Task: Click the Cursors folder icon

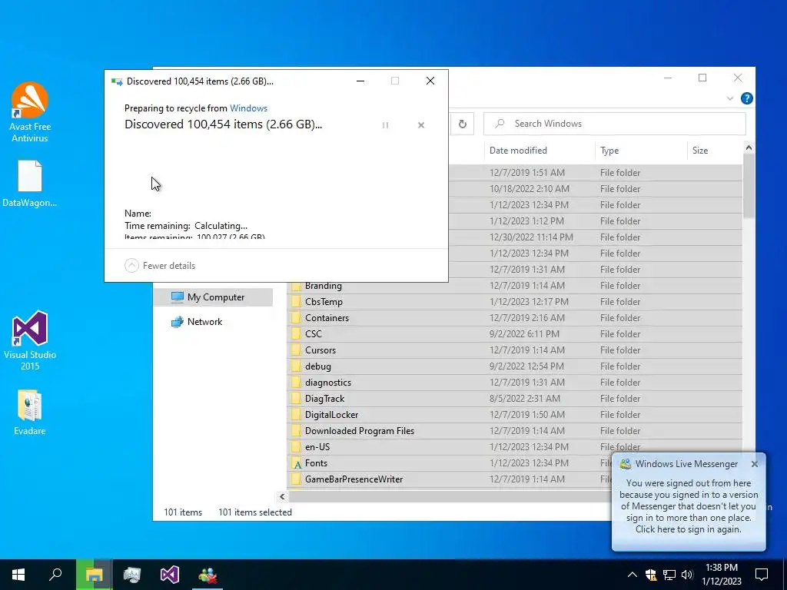Action: (x=296, y=350)
